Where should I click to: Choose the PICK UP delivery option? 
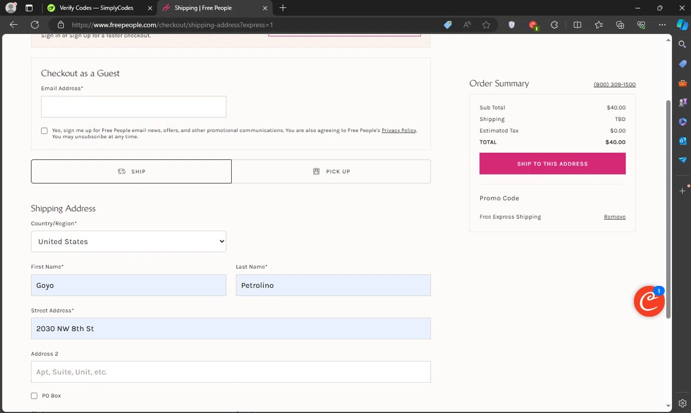pyautogui.click(x=331, y=171)
